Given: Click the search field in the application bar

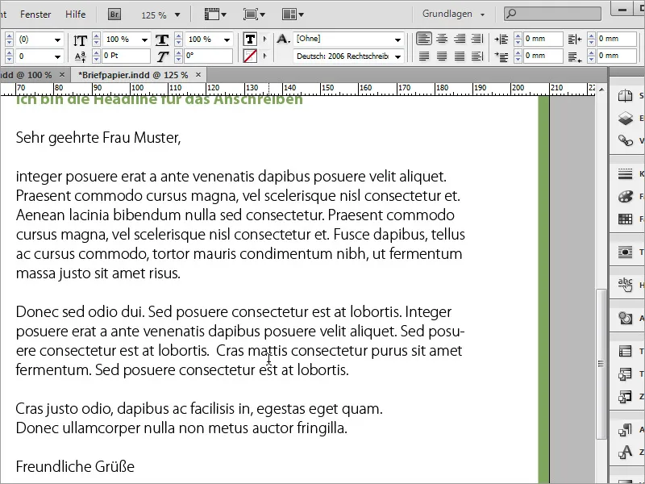Looking at the screenshot, I should pyautogui.click(x=553, y=14).
